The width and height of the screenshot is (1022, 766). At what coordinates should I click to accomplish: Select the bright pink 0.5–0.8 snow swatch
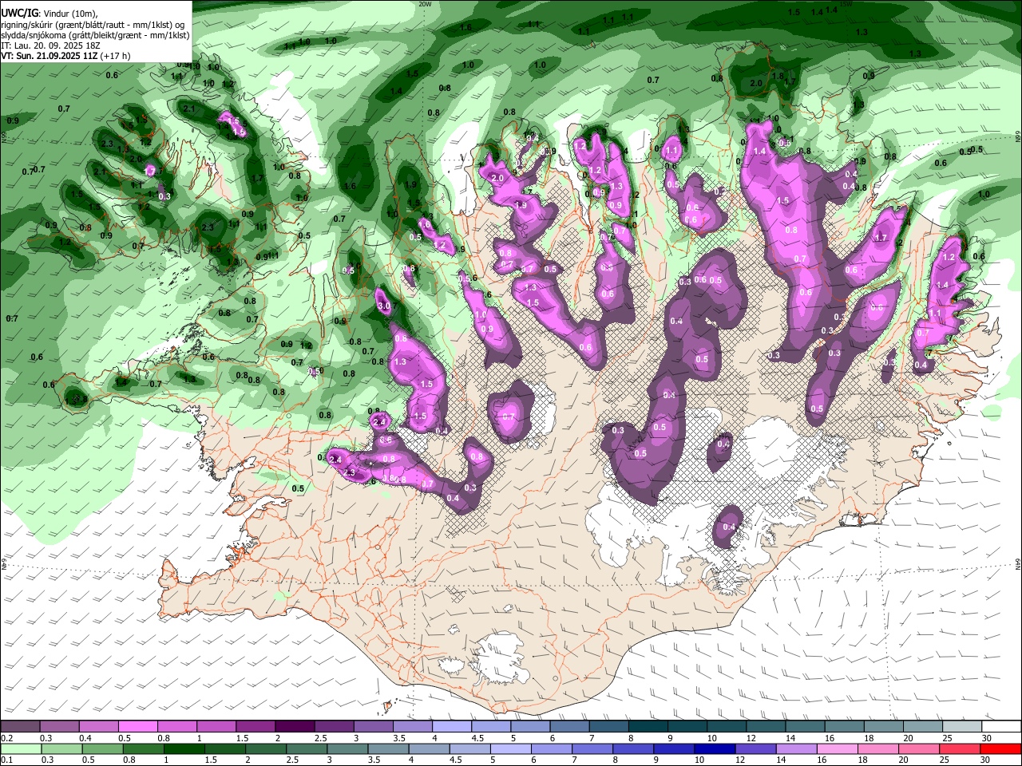pyautogui.click(x=138, y=727)
